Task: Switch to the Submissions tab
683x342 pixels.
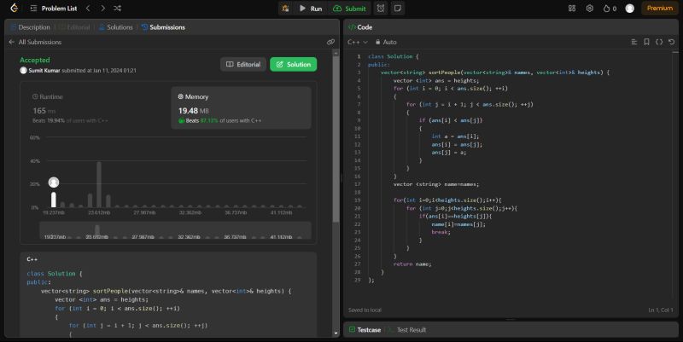Action: [163, 27]
